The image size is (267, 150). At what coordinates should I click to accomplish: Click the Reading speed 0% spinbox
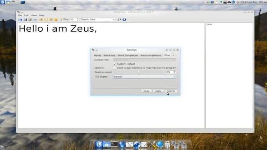[171, 72]
